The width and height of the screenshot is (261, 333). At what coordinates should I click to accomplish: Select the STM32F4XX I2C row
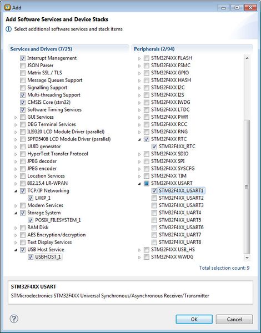(168, 88)
